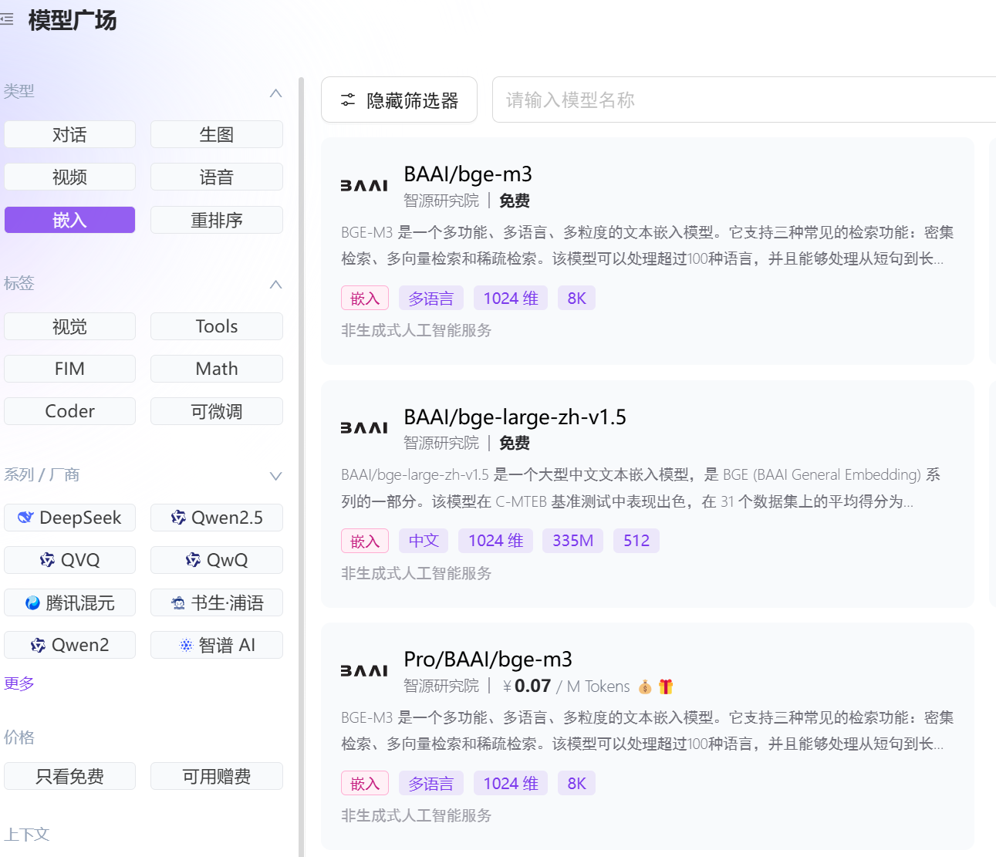996x857 pixels.
Task: Click the BAAI logo on bge-m3 card
Action: tap(363, 184)
